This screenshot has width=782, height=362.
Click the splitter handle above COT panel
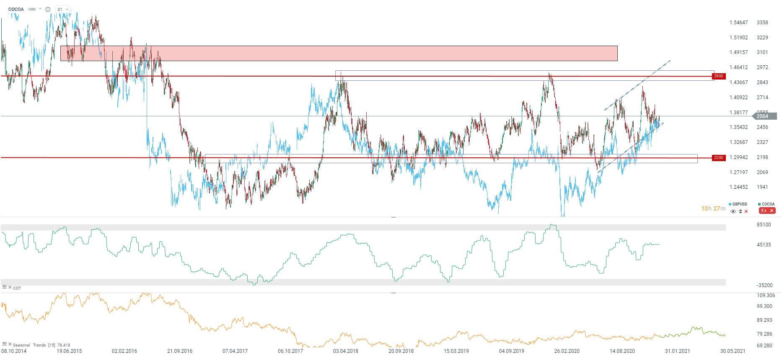point(394,217)
